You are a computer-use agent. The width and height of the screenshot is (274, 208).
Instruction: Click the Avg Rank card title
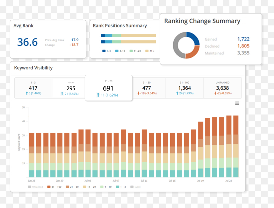point(23,26)
